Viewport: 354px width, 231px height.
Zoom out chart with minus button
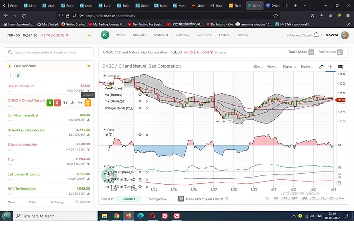217,121
